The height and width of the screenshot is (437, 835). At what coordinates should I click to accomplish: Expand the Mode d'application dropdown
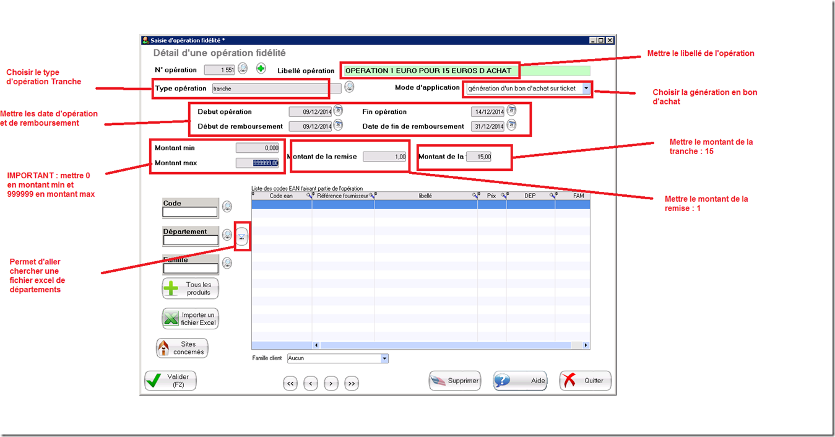[586, 89]
